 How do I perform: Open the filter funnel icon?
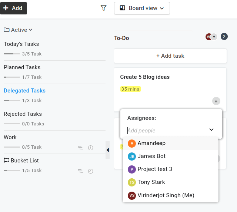[104, 8]
